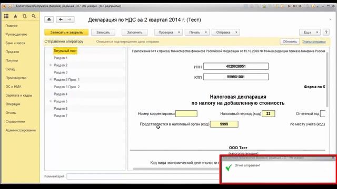This screenshot has width=337, height=189.
Task: Open Справочники section
Action: click(x=15, y=121)
